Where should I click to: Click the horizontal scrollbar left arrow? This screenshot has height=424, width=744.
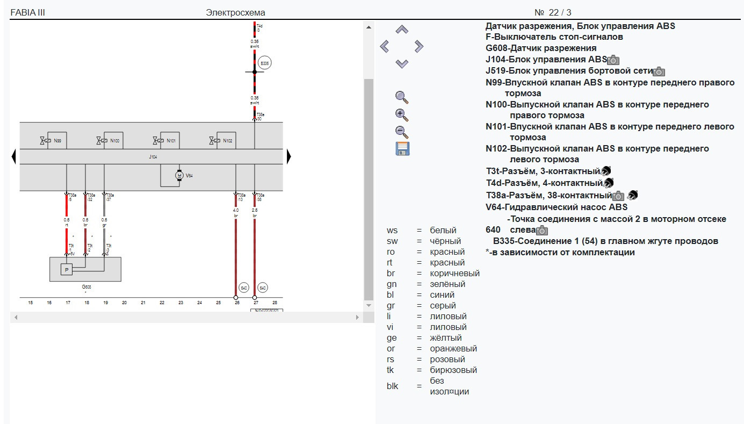point(16,318)
